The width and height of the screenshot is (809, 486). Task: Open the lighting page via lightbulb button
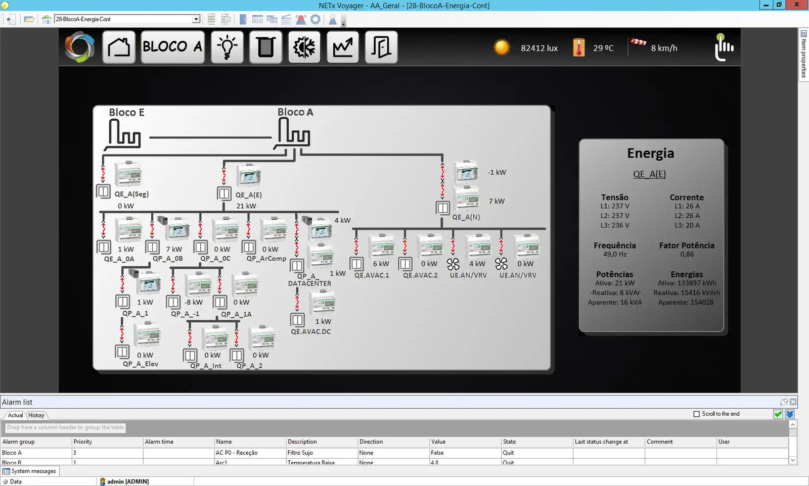pos(227,47)
